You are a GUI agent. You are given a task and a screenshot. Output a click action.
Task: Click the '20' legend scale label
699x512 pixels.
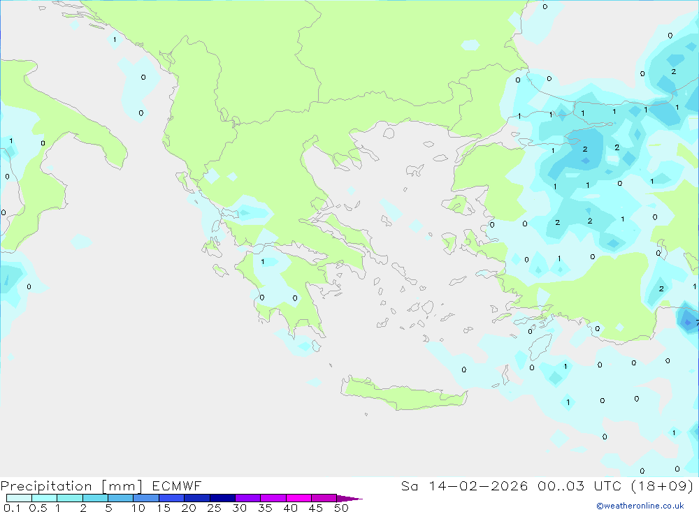(189, 508)
